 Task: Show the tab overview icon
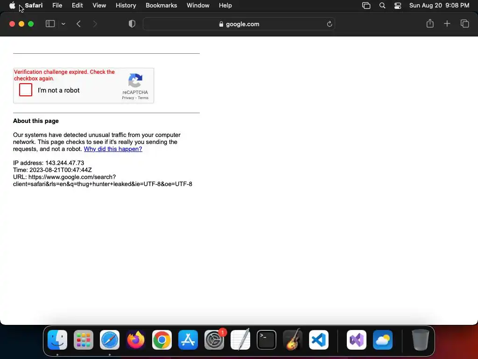click(x=464, y=23)
